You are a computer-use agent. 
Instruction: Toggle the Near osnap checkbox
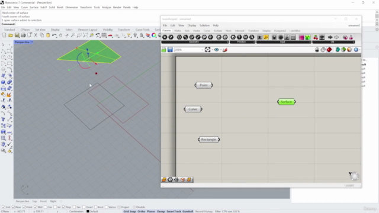13,207
